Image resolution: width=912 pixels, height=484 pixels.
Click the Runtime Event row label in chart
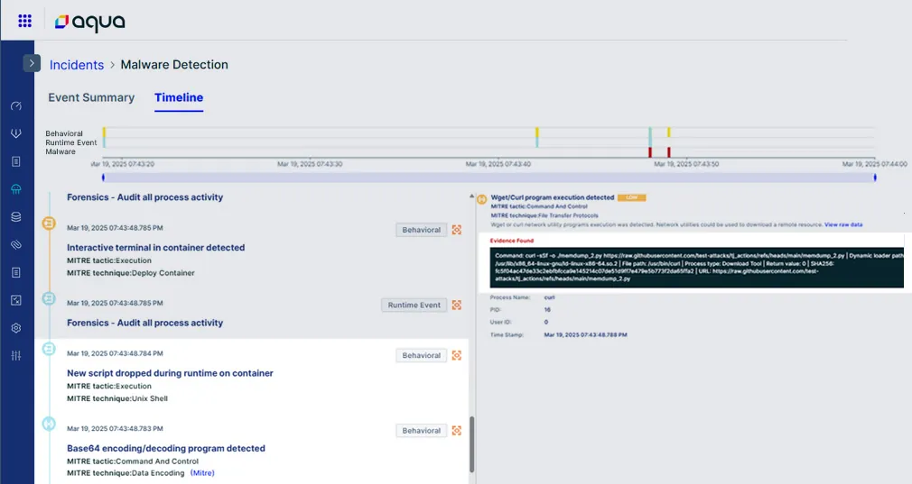(71, 142)
